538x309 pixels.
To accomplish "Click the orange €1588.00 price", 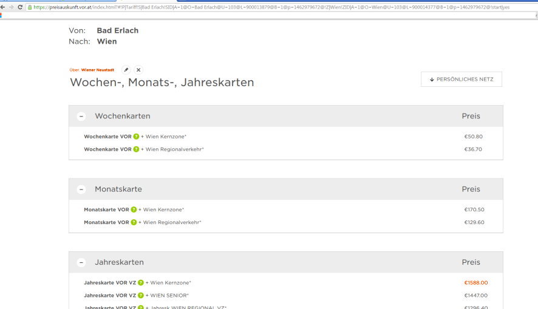I will [x=476, y=283].
